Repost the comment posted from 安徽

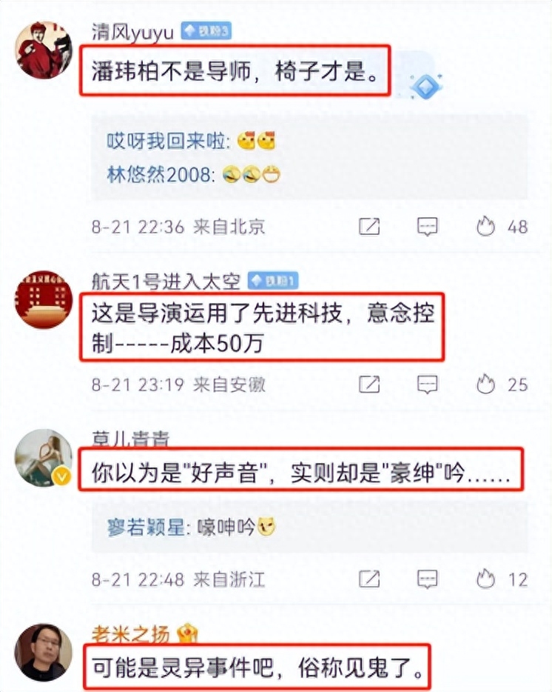click(369, 385)
